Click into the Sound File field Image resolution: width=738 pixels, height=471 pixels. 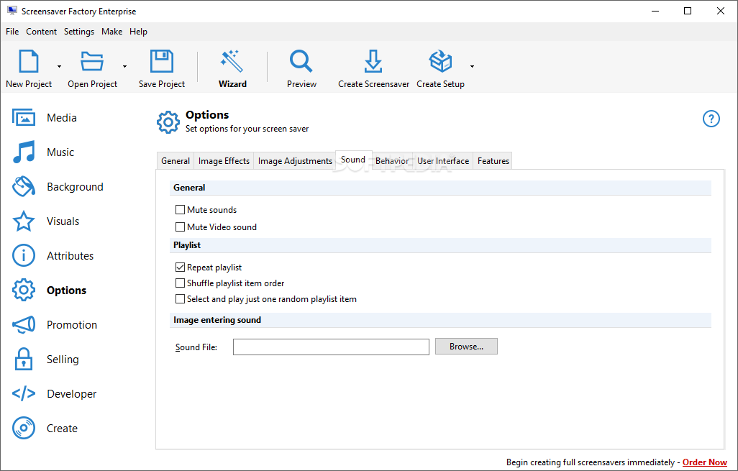(x=331, y=347)
